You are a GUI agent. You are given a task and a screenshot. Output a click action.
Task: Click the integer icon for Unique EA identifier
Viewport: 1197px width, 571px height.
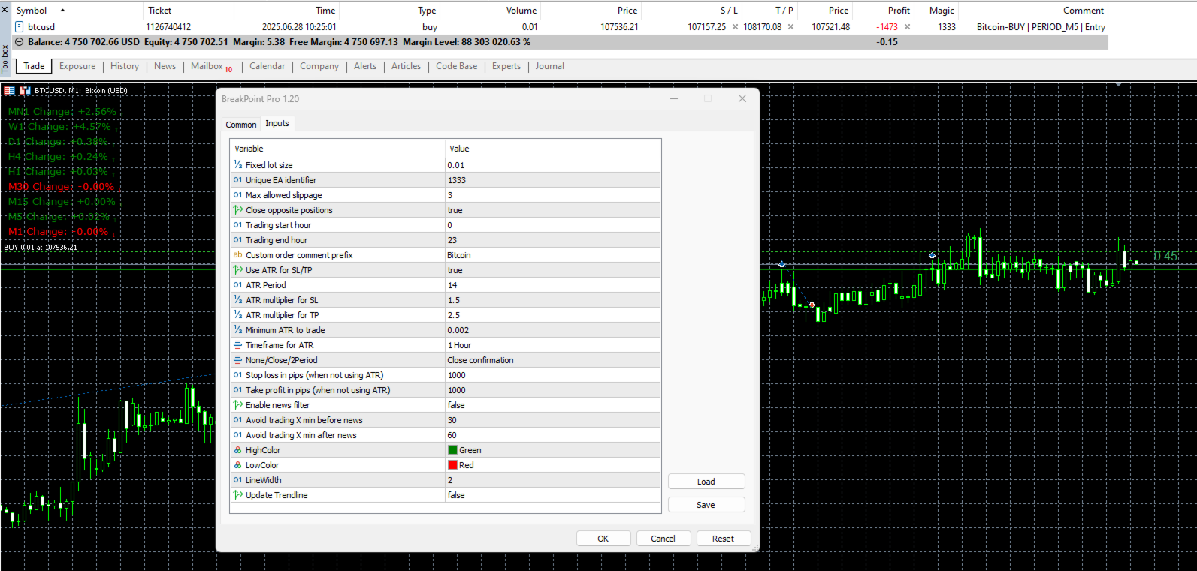(237, 180)
